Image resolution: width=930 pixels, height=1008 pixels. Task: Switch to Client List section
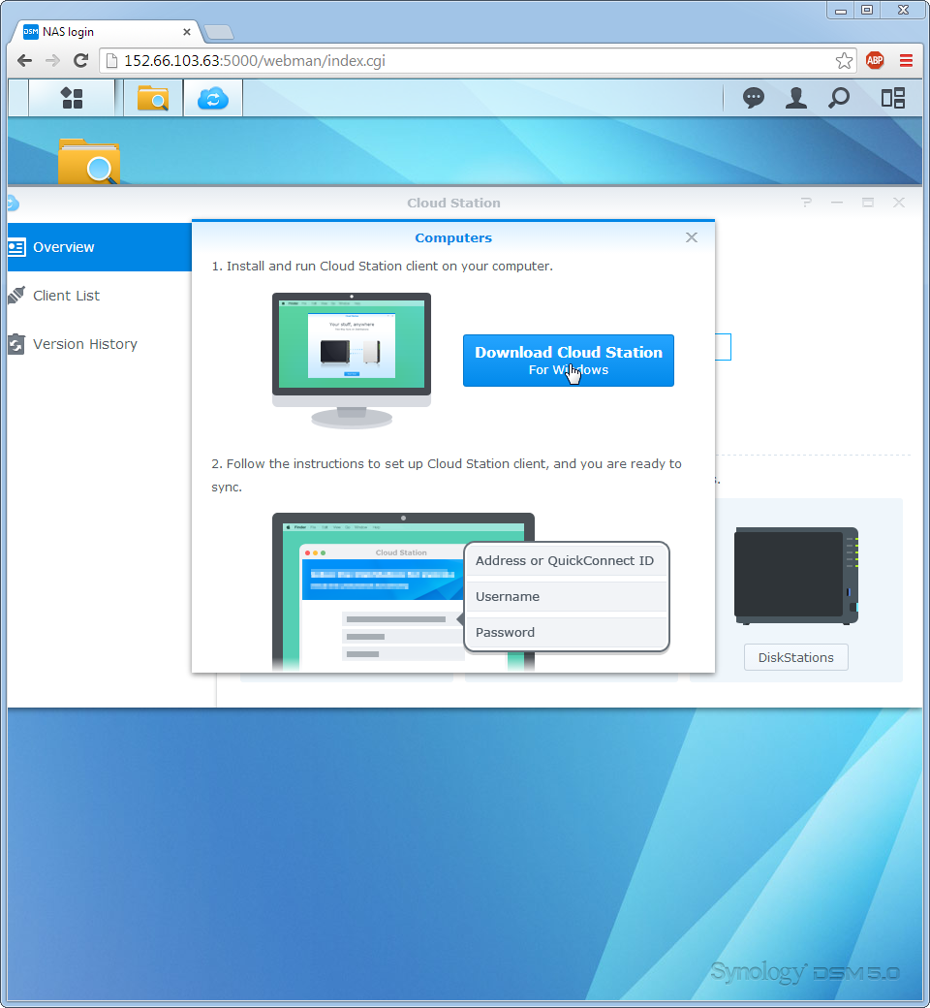click(x=66, y=296)
